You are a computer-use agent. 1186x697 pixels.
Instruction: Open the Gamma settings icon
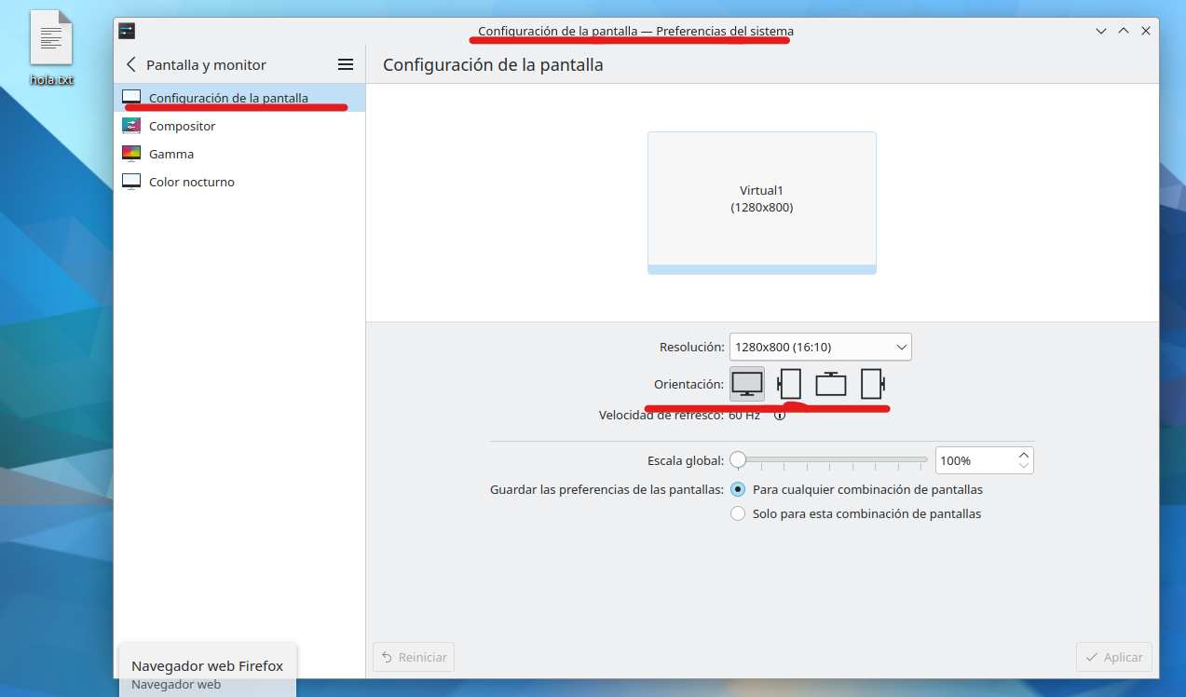click(x=131, y=153)
